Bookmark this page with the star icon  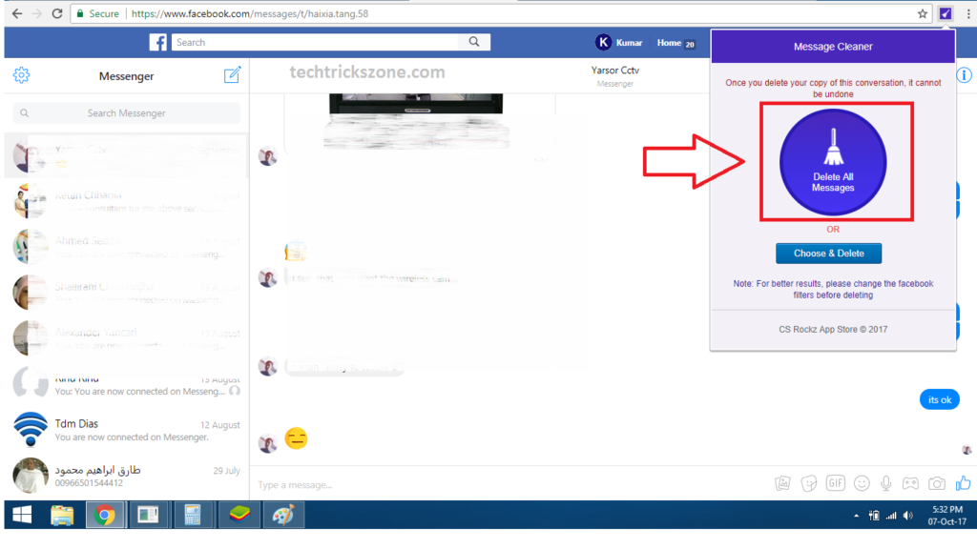(923, 14)
